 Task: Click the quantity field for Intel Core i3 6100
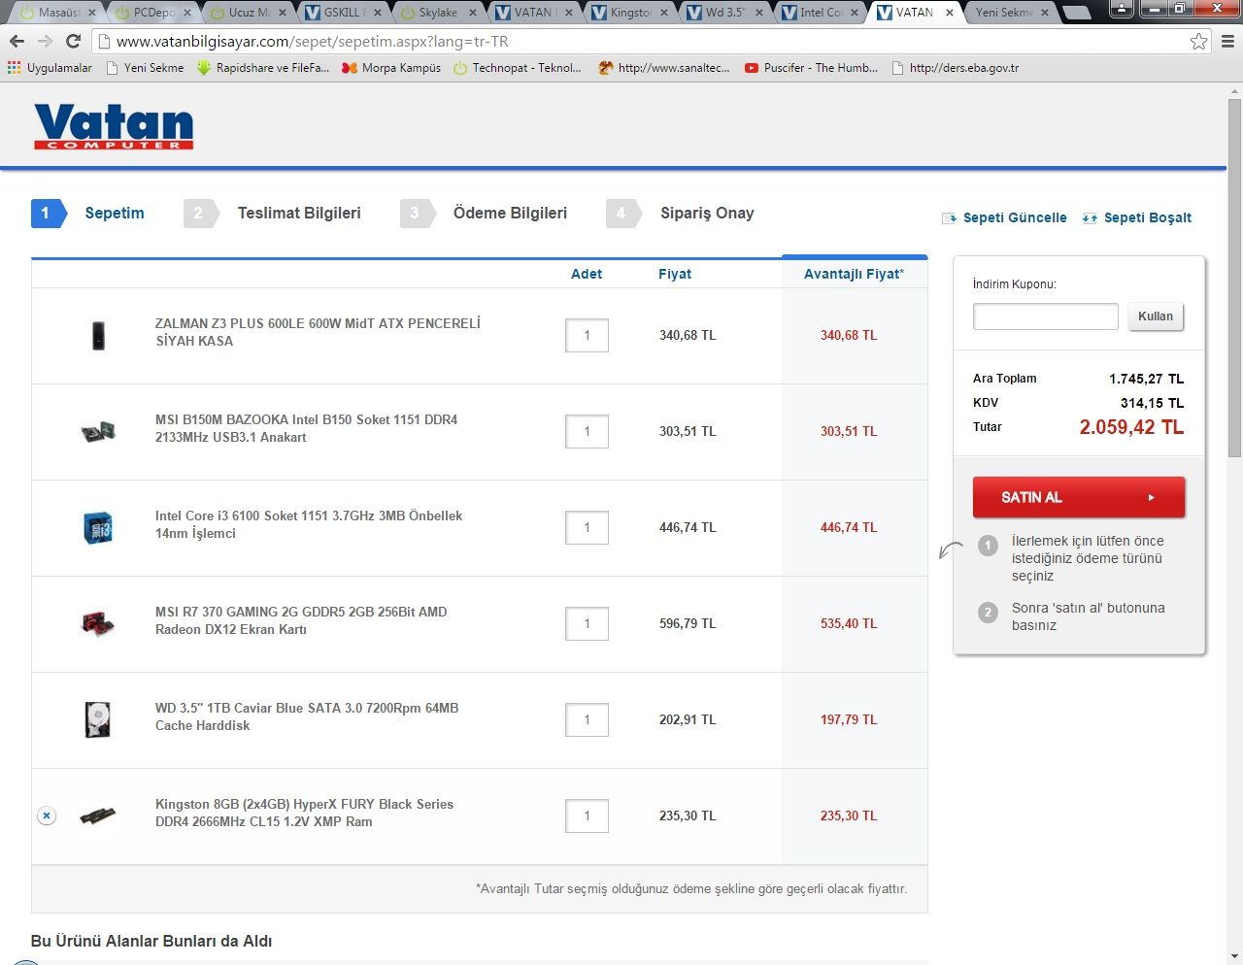click(x=587, y=527)
